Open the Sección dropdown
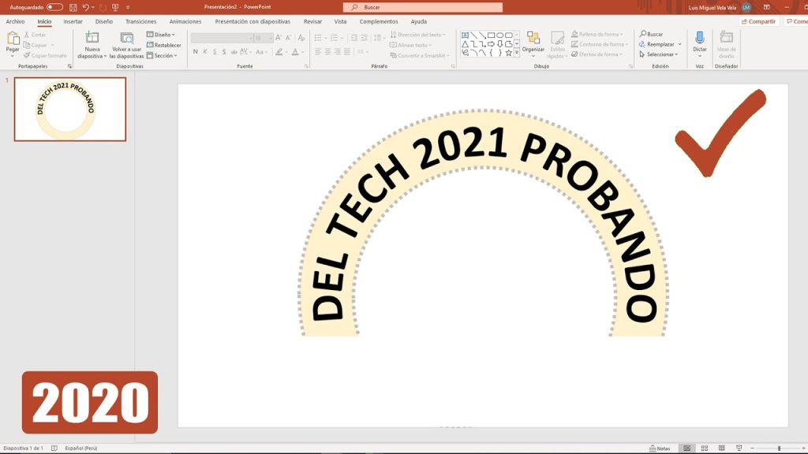The image size is (808, 454). coord(162,56)
